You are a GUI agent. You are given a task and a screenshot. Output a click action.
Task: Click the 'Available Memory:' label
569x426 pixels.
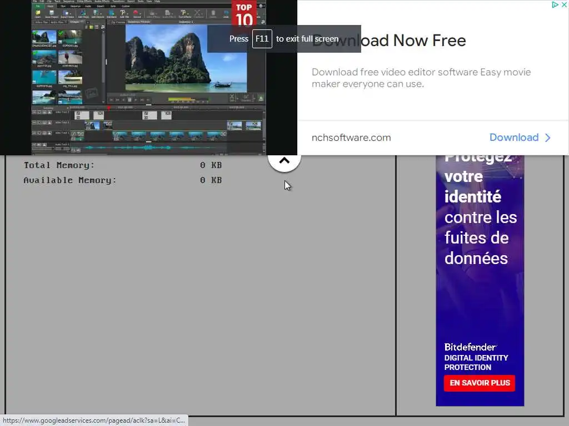click(x=70, y=180)
